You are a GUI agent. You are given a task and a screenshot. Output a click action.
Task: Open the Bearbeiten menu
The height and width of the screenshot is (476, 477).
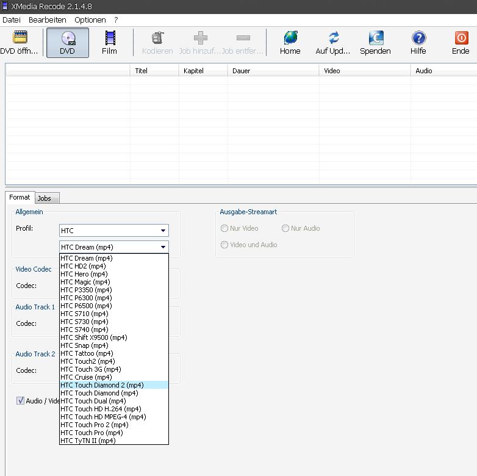[x=48, y=20]
